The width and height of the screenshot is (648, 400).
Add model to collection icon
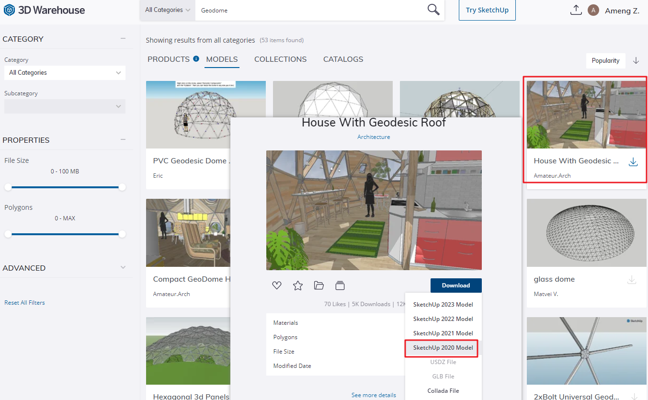tap(340, 286)
